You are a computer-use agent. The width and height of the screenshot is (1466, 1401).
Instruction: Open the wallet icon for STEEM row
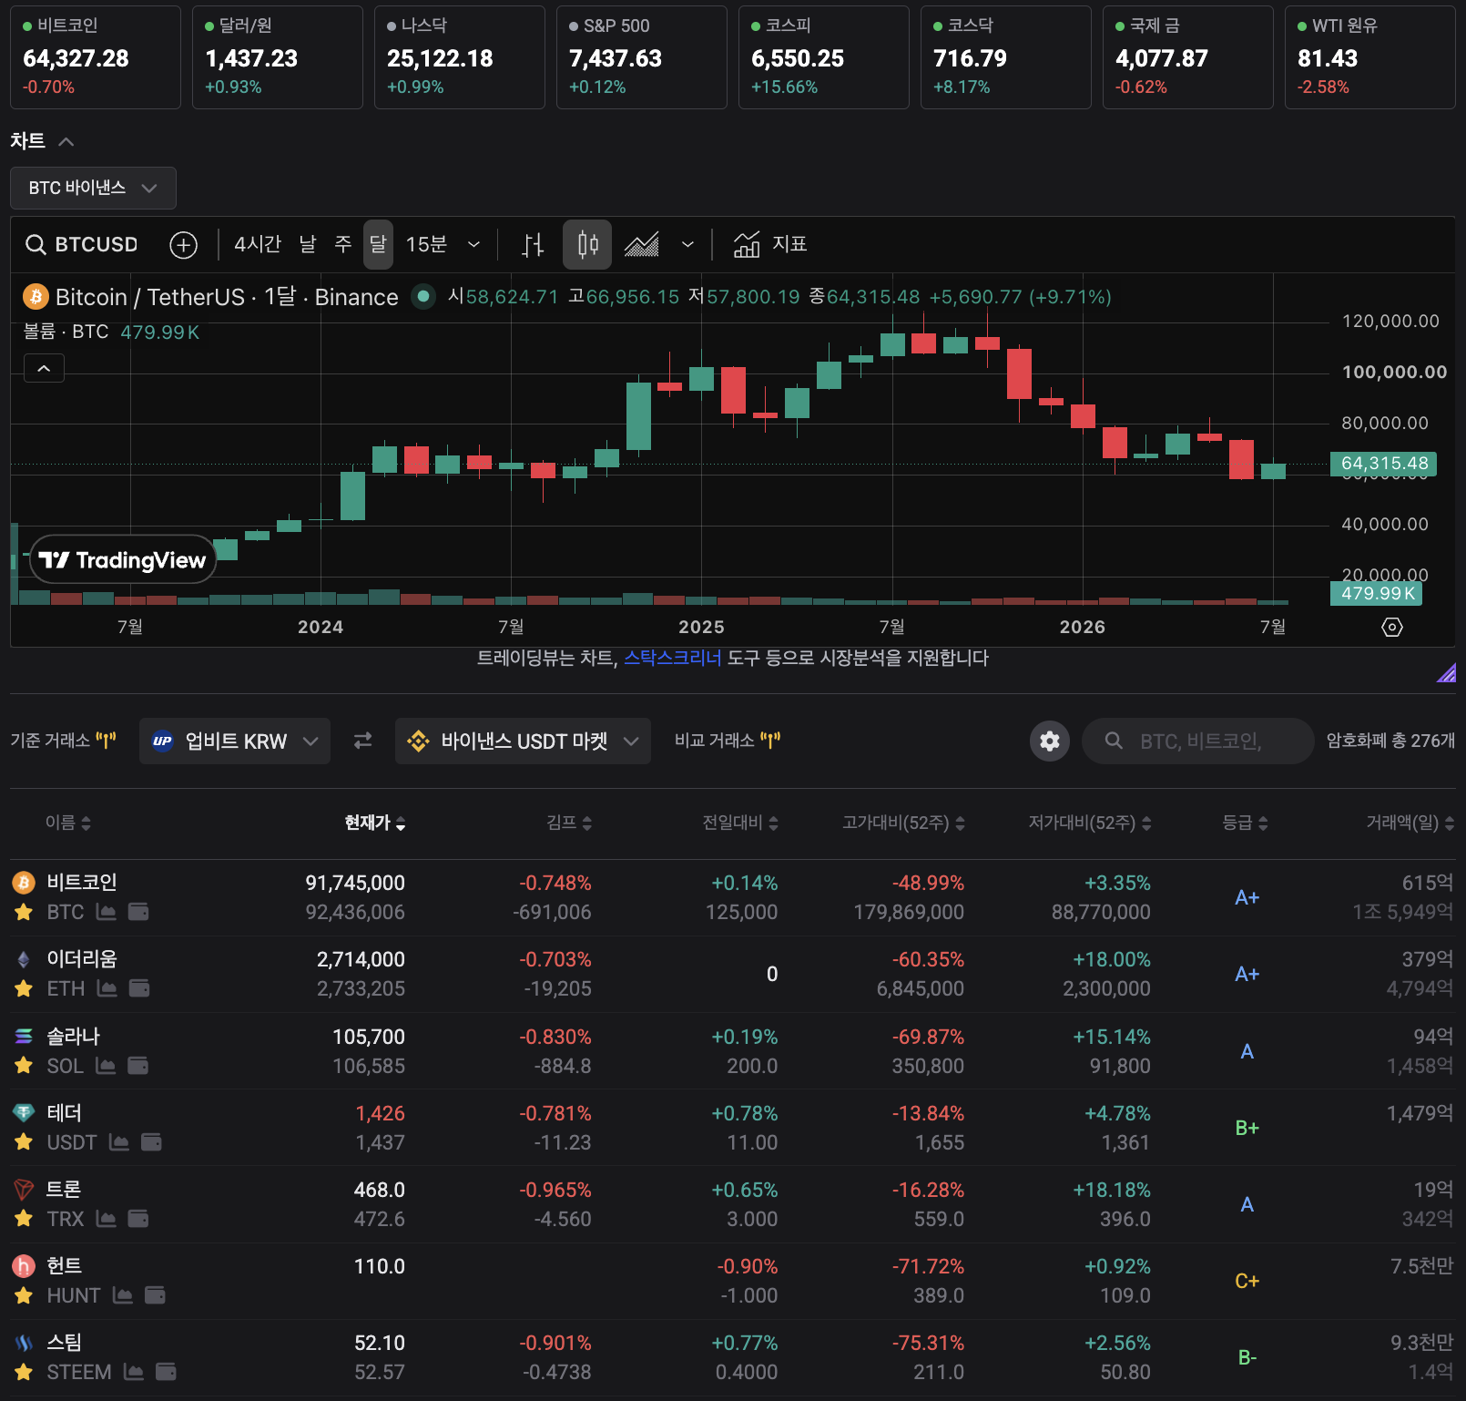coord(166,1372)
